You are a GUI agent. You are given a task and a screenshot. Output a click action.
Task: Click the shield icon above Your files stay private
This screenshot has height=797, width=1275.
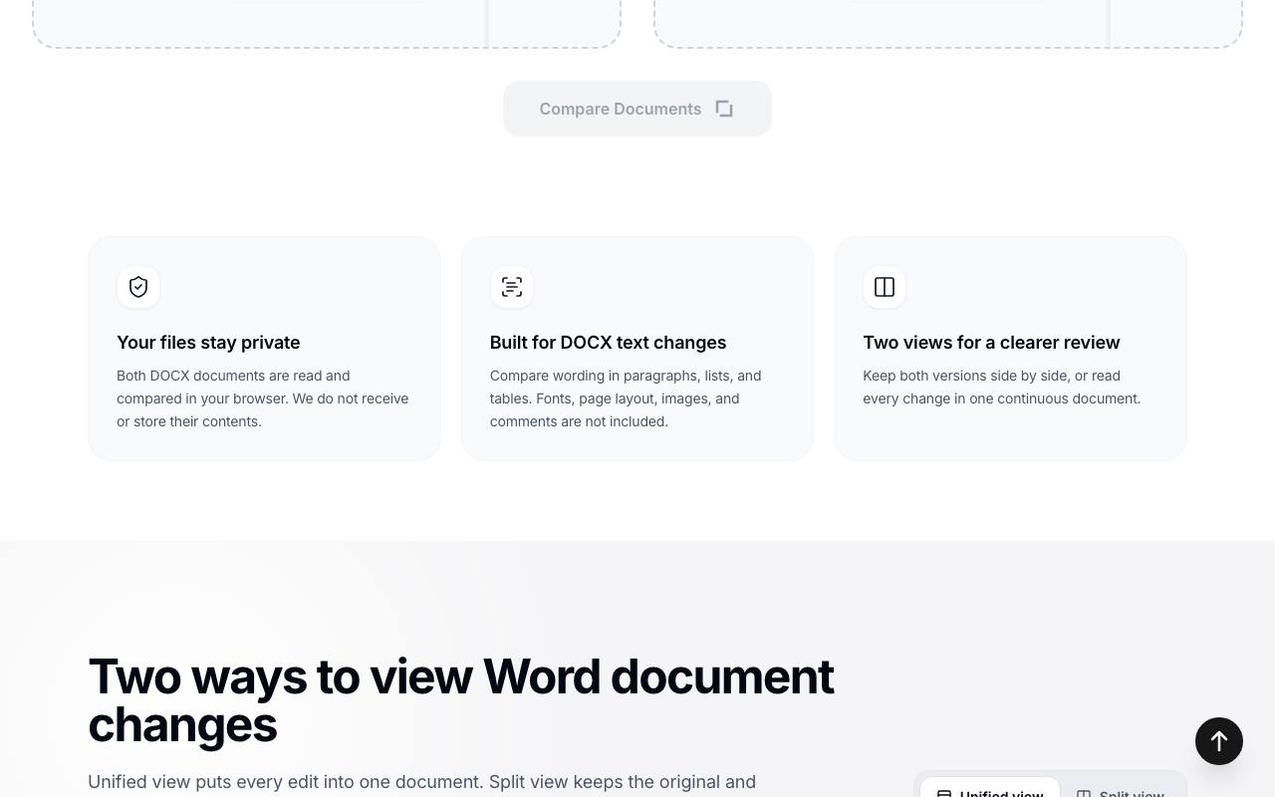138,287
